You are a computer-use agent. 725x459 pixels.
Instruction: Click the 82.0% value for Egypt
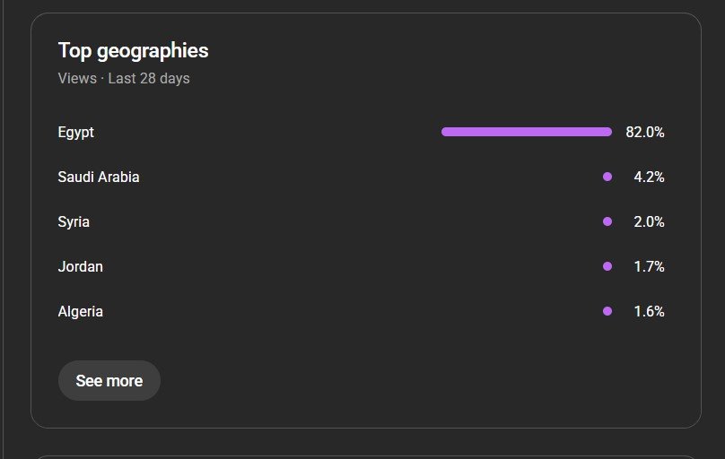645,132
